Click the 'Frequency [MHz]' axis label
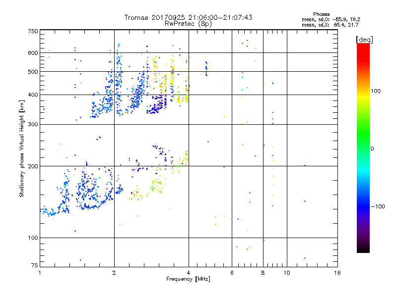 [x=188, y=279]
